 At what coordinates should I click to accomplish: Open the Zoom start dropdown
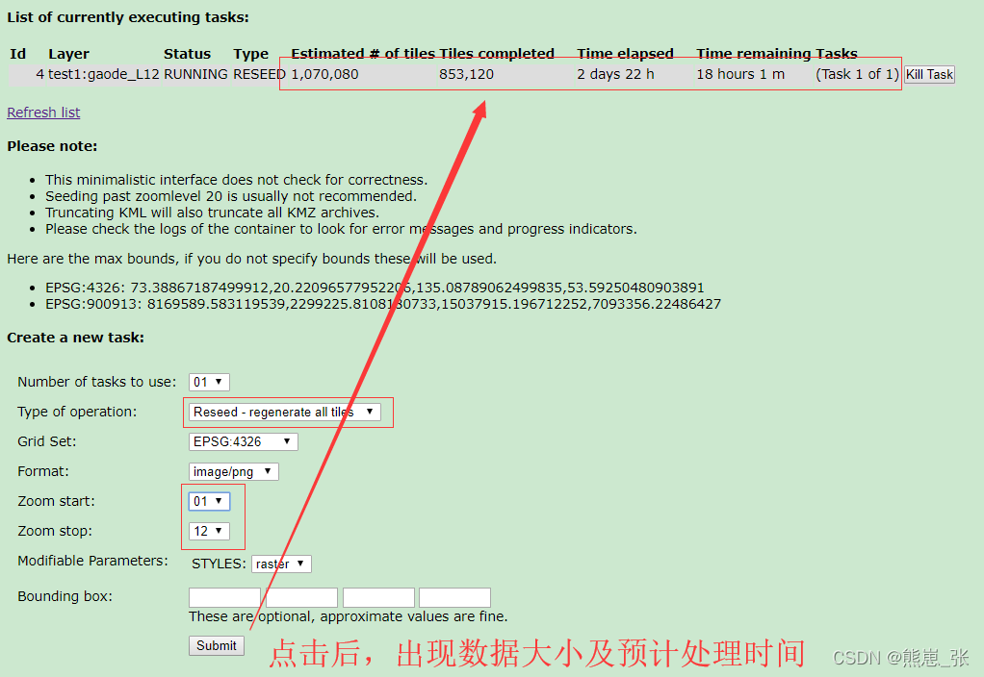[x=209, y=501]
